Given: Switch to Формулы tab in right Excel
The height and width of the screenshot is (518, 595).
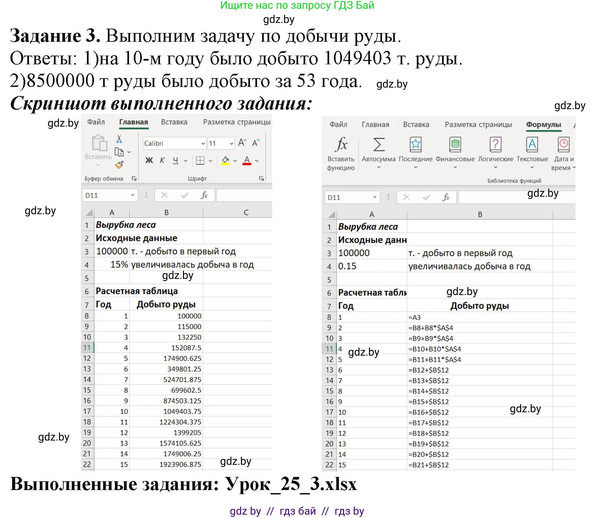Looking at the screenshot, I should [x=543, y=125].
